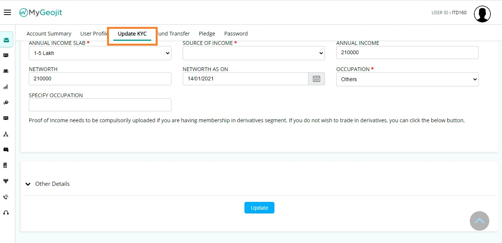
Task: Open the Source of Income dropdown
Action: click(254, 53)
